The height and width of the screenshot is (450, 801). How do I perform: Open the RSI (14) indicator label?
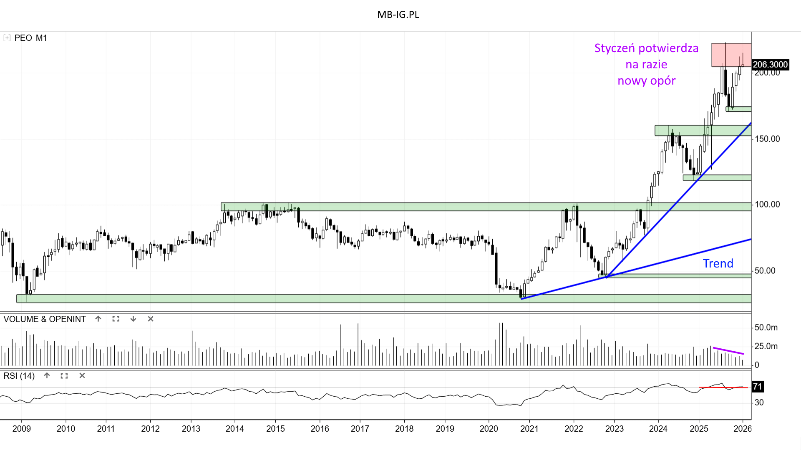[19, 376]
